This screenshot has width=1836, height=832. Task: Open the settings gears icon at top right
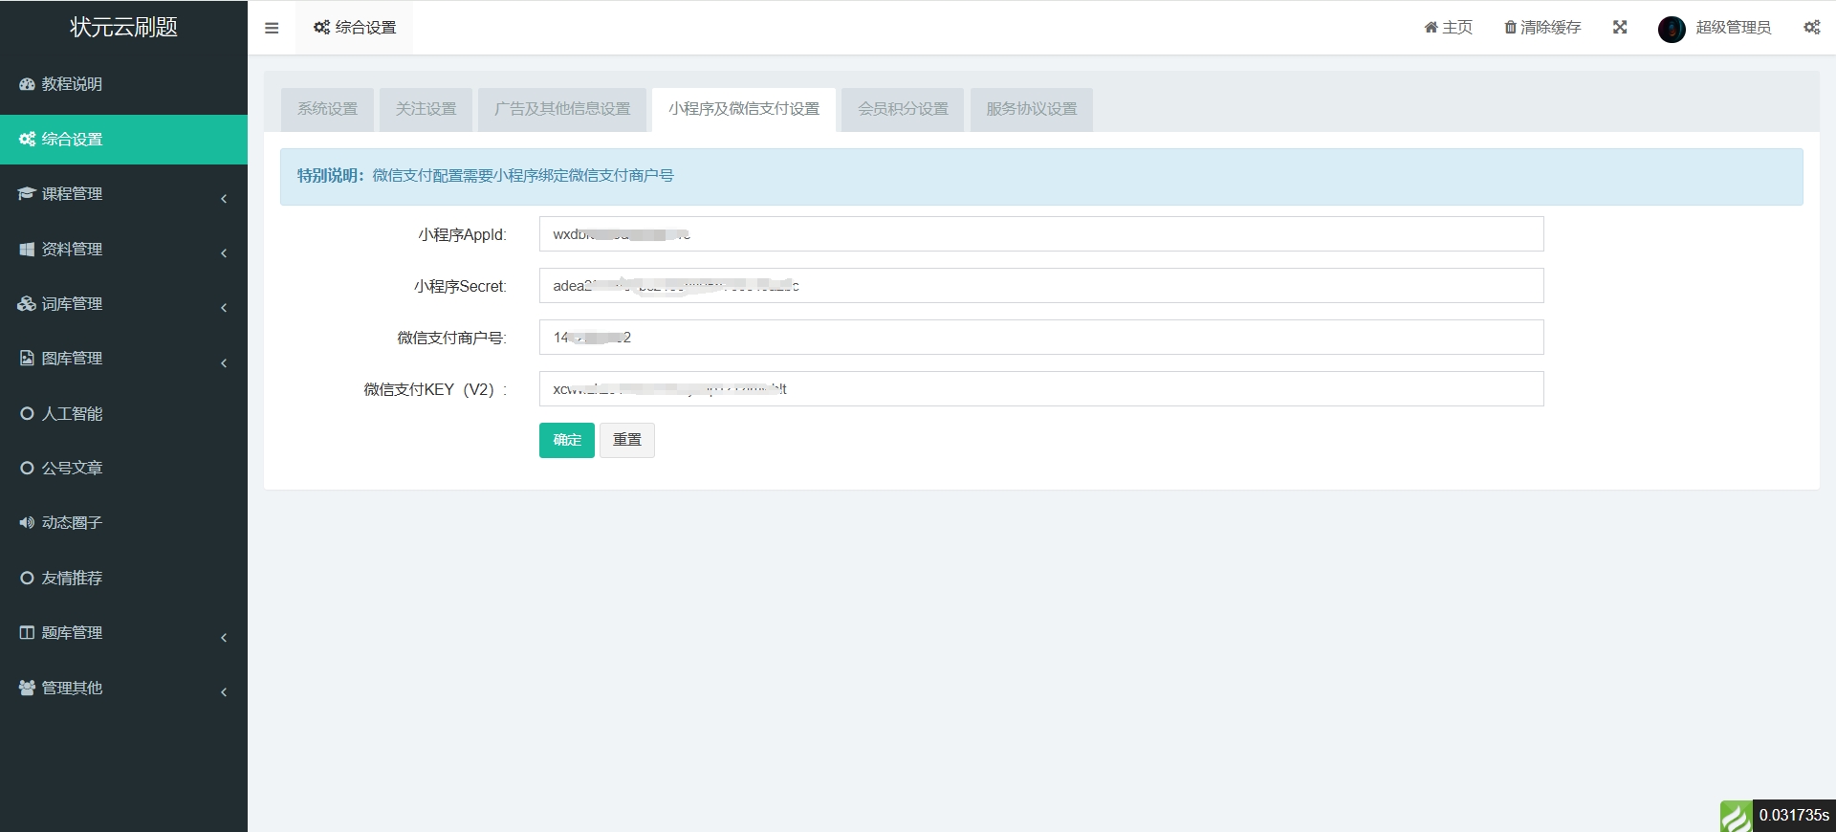(1812, 28)
